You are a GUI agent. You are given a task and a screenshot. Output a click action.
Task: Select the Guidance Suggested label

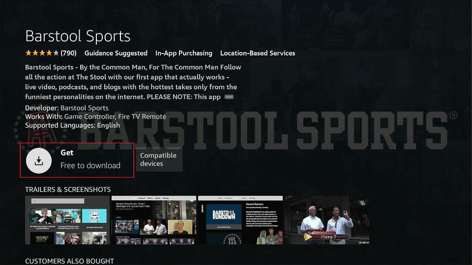coord(116,53)
